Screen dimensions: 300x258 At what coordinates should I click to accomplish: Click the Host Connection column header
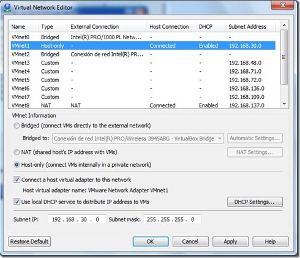pyautogui.click(x=171, y=26)
